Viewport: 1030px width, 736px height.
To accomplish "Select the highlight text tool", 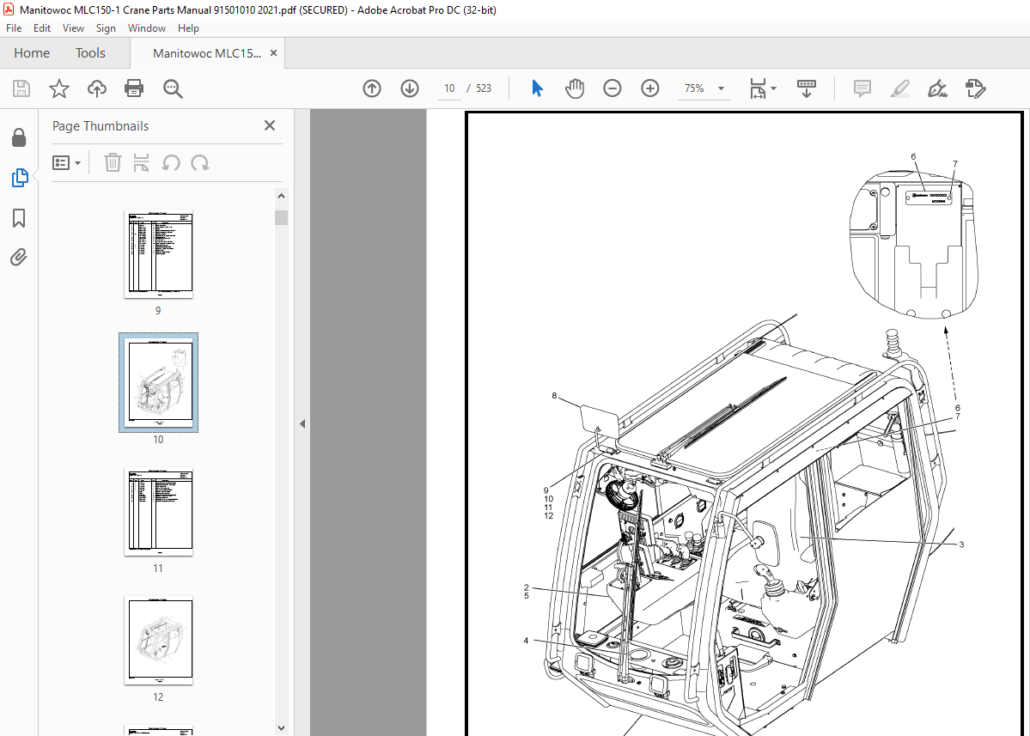I will [x=900, y=88].
